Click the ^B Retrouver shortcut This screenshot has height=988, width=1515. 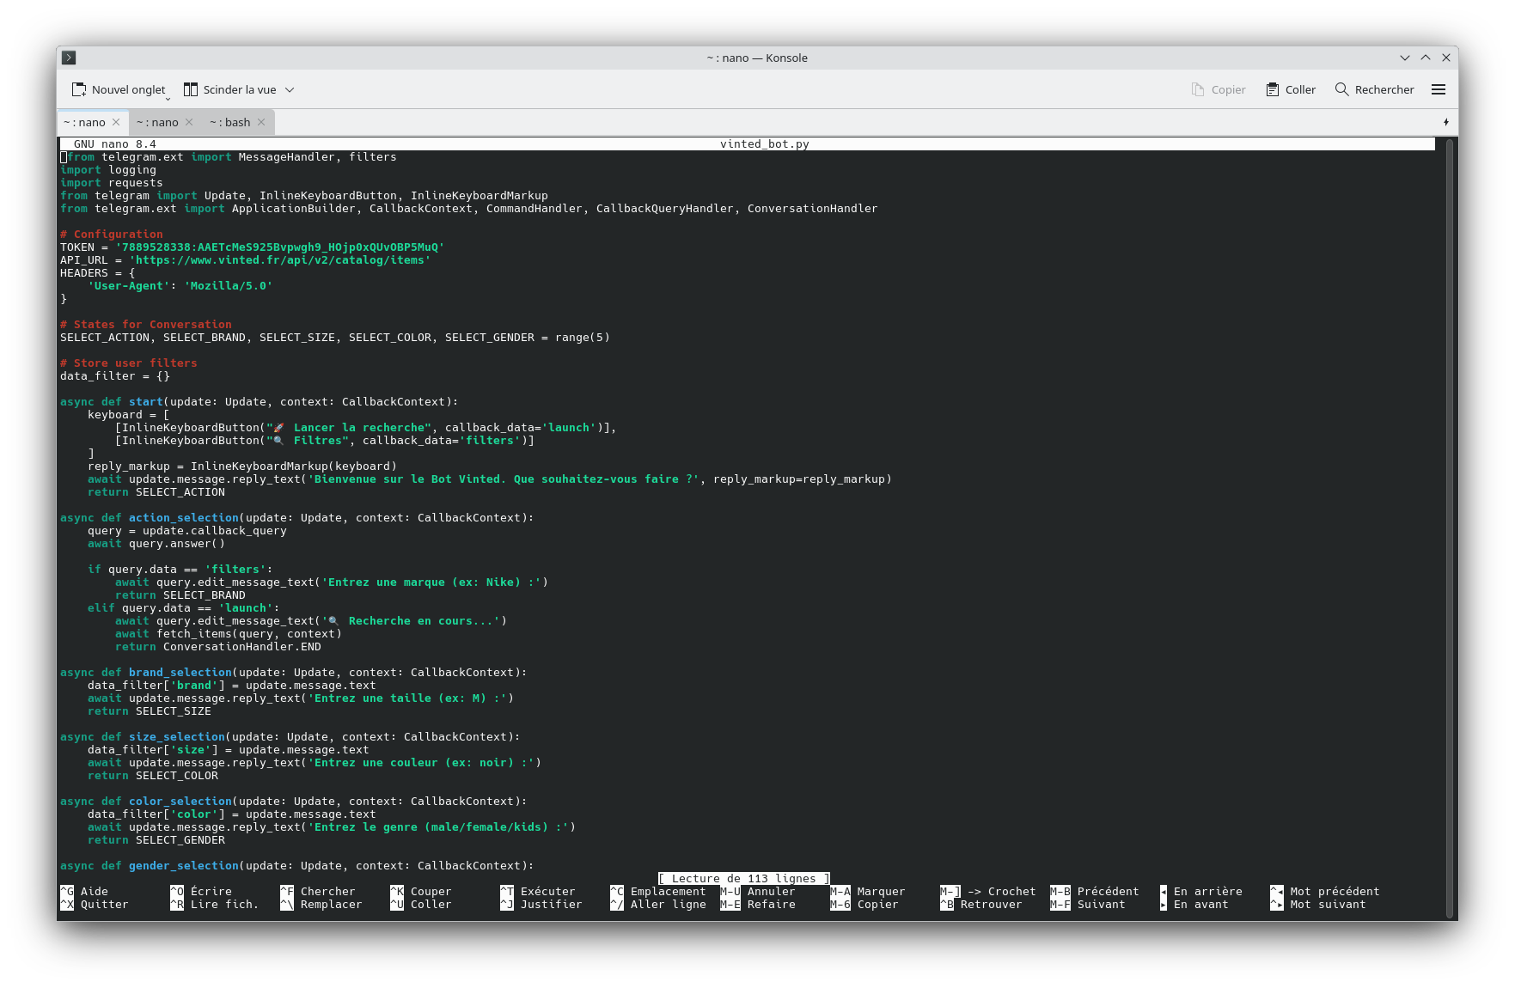tap(981, 905)
